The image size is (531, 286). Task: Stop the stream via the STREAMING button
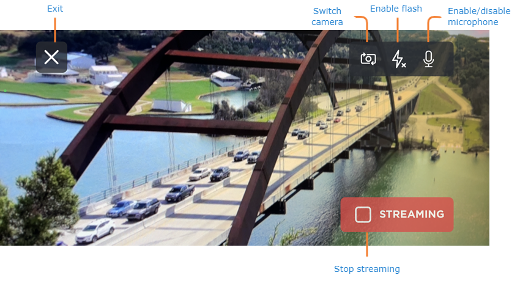pos(397,215)
